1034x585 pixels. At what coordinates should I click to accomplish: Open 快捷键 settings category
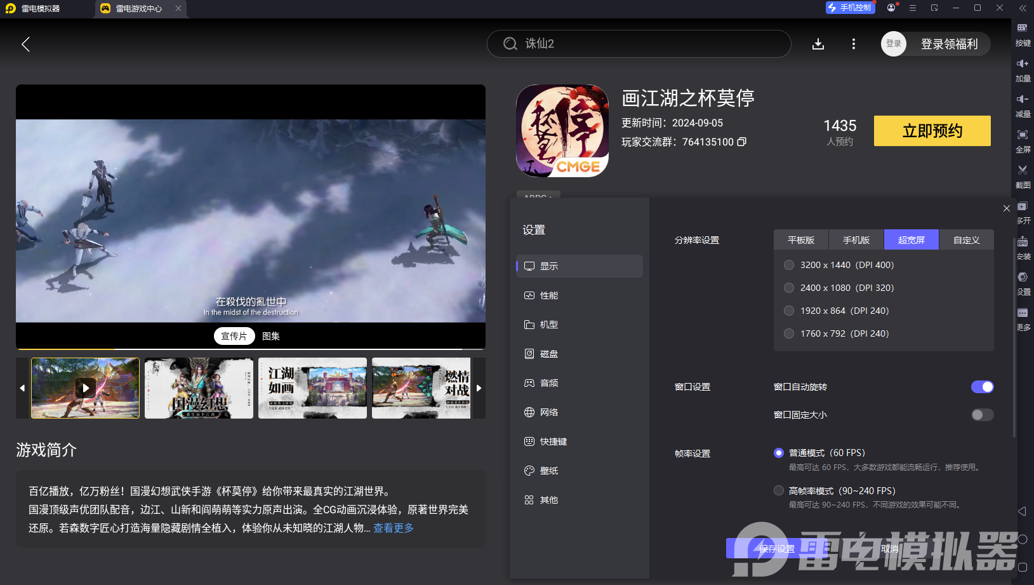pos(580,441)
